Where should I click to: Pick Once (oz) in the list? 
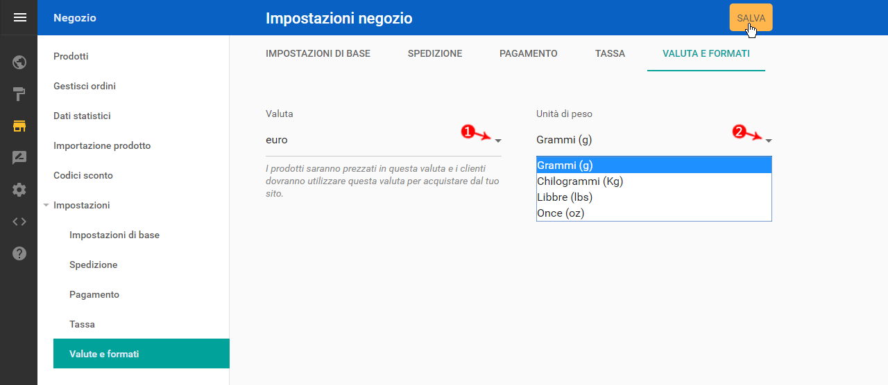(654, 213)
